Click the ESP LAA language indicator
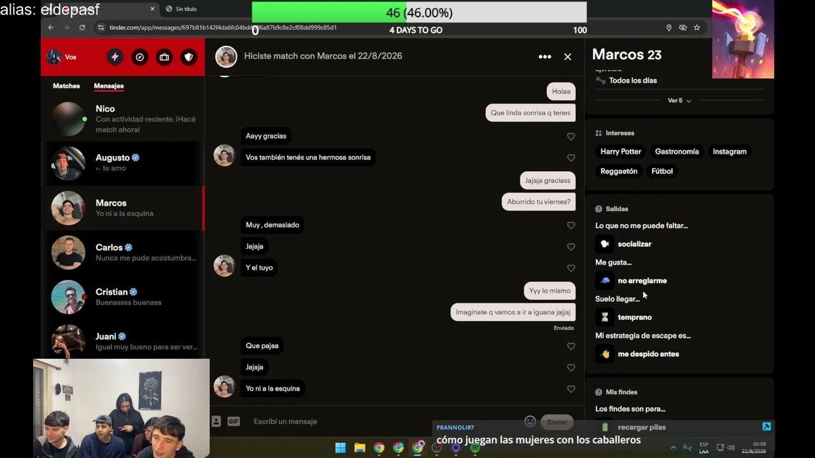This screenshot has height=458, width=815. tap(704, 448)
